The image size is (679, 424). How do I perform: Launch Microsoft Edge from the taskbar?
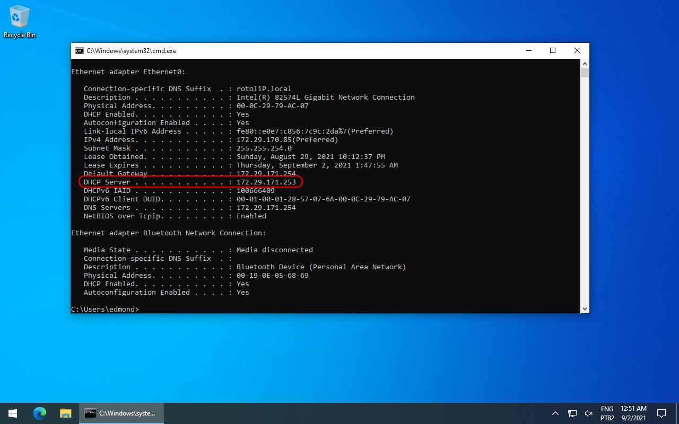[x=40, y=413]
